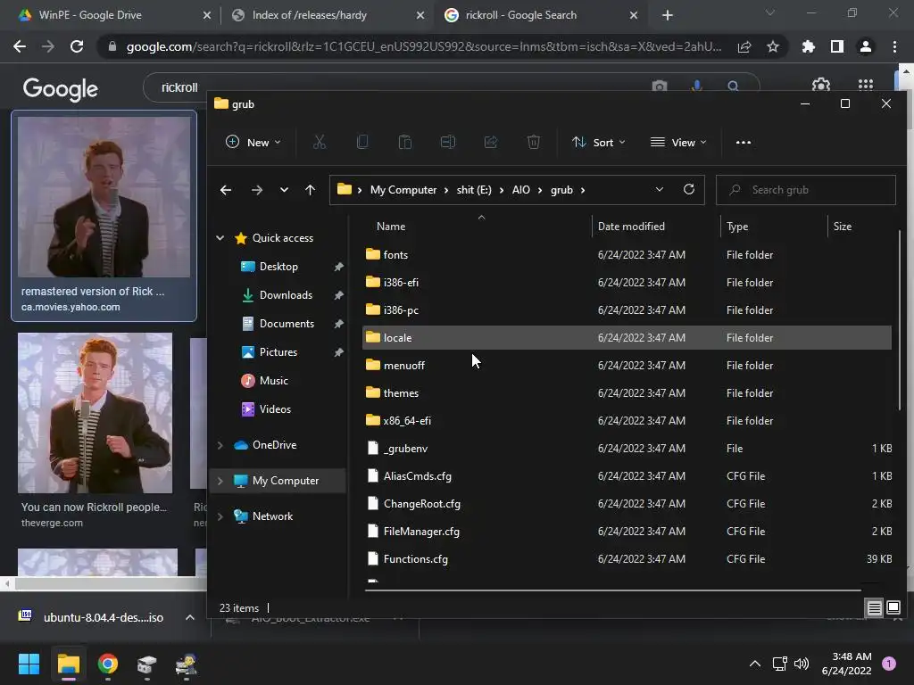Show hidden system tray icons
Viewport: 914px width, 685px height.
pyautogui.click(x=755, y=664)
